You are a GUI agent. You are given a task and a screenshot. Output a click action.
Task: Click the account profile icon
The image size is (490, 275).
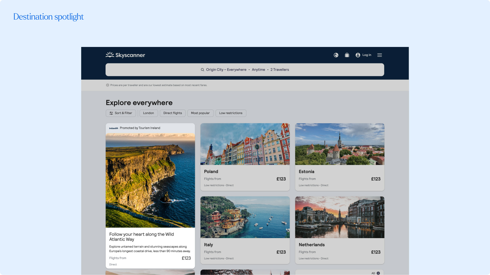click(358, 55)
